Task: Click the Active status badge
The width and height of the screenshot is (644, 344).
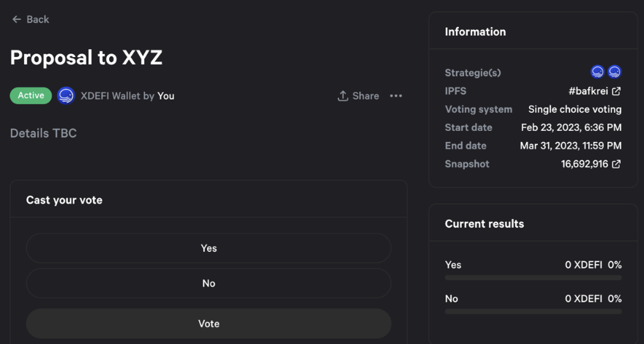Action: [x=31, y=96]
